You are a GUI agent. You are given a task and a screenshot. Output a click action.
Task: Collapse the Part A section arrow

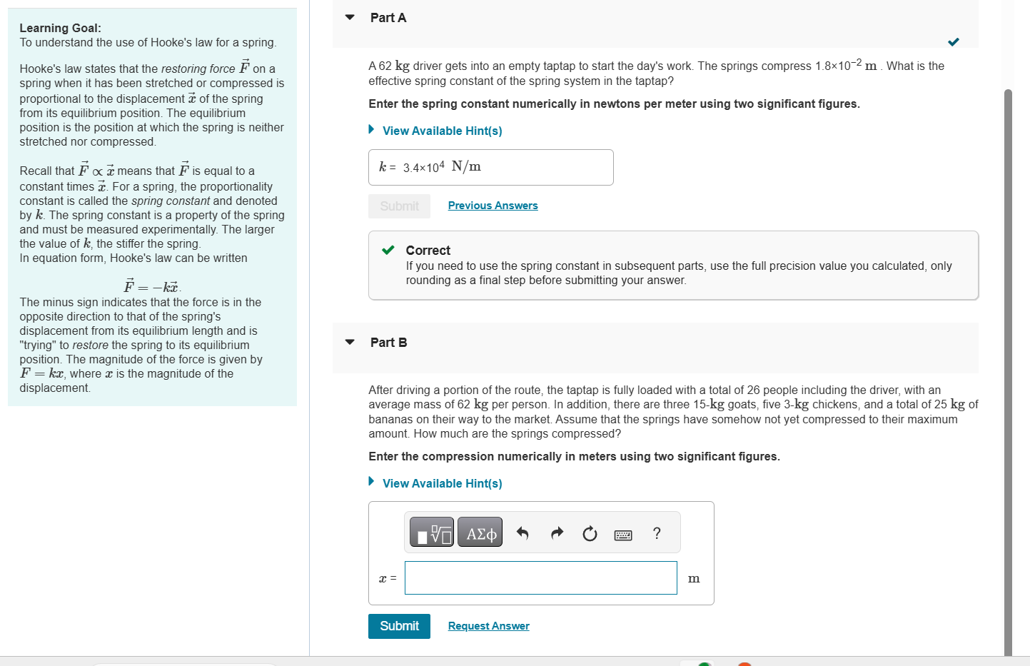pyautogui.click(x=350, y=17)
